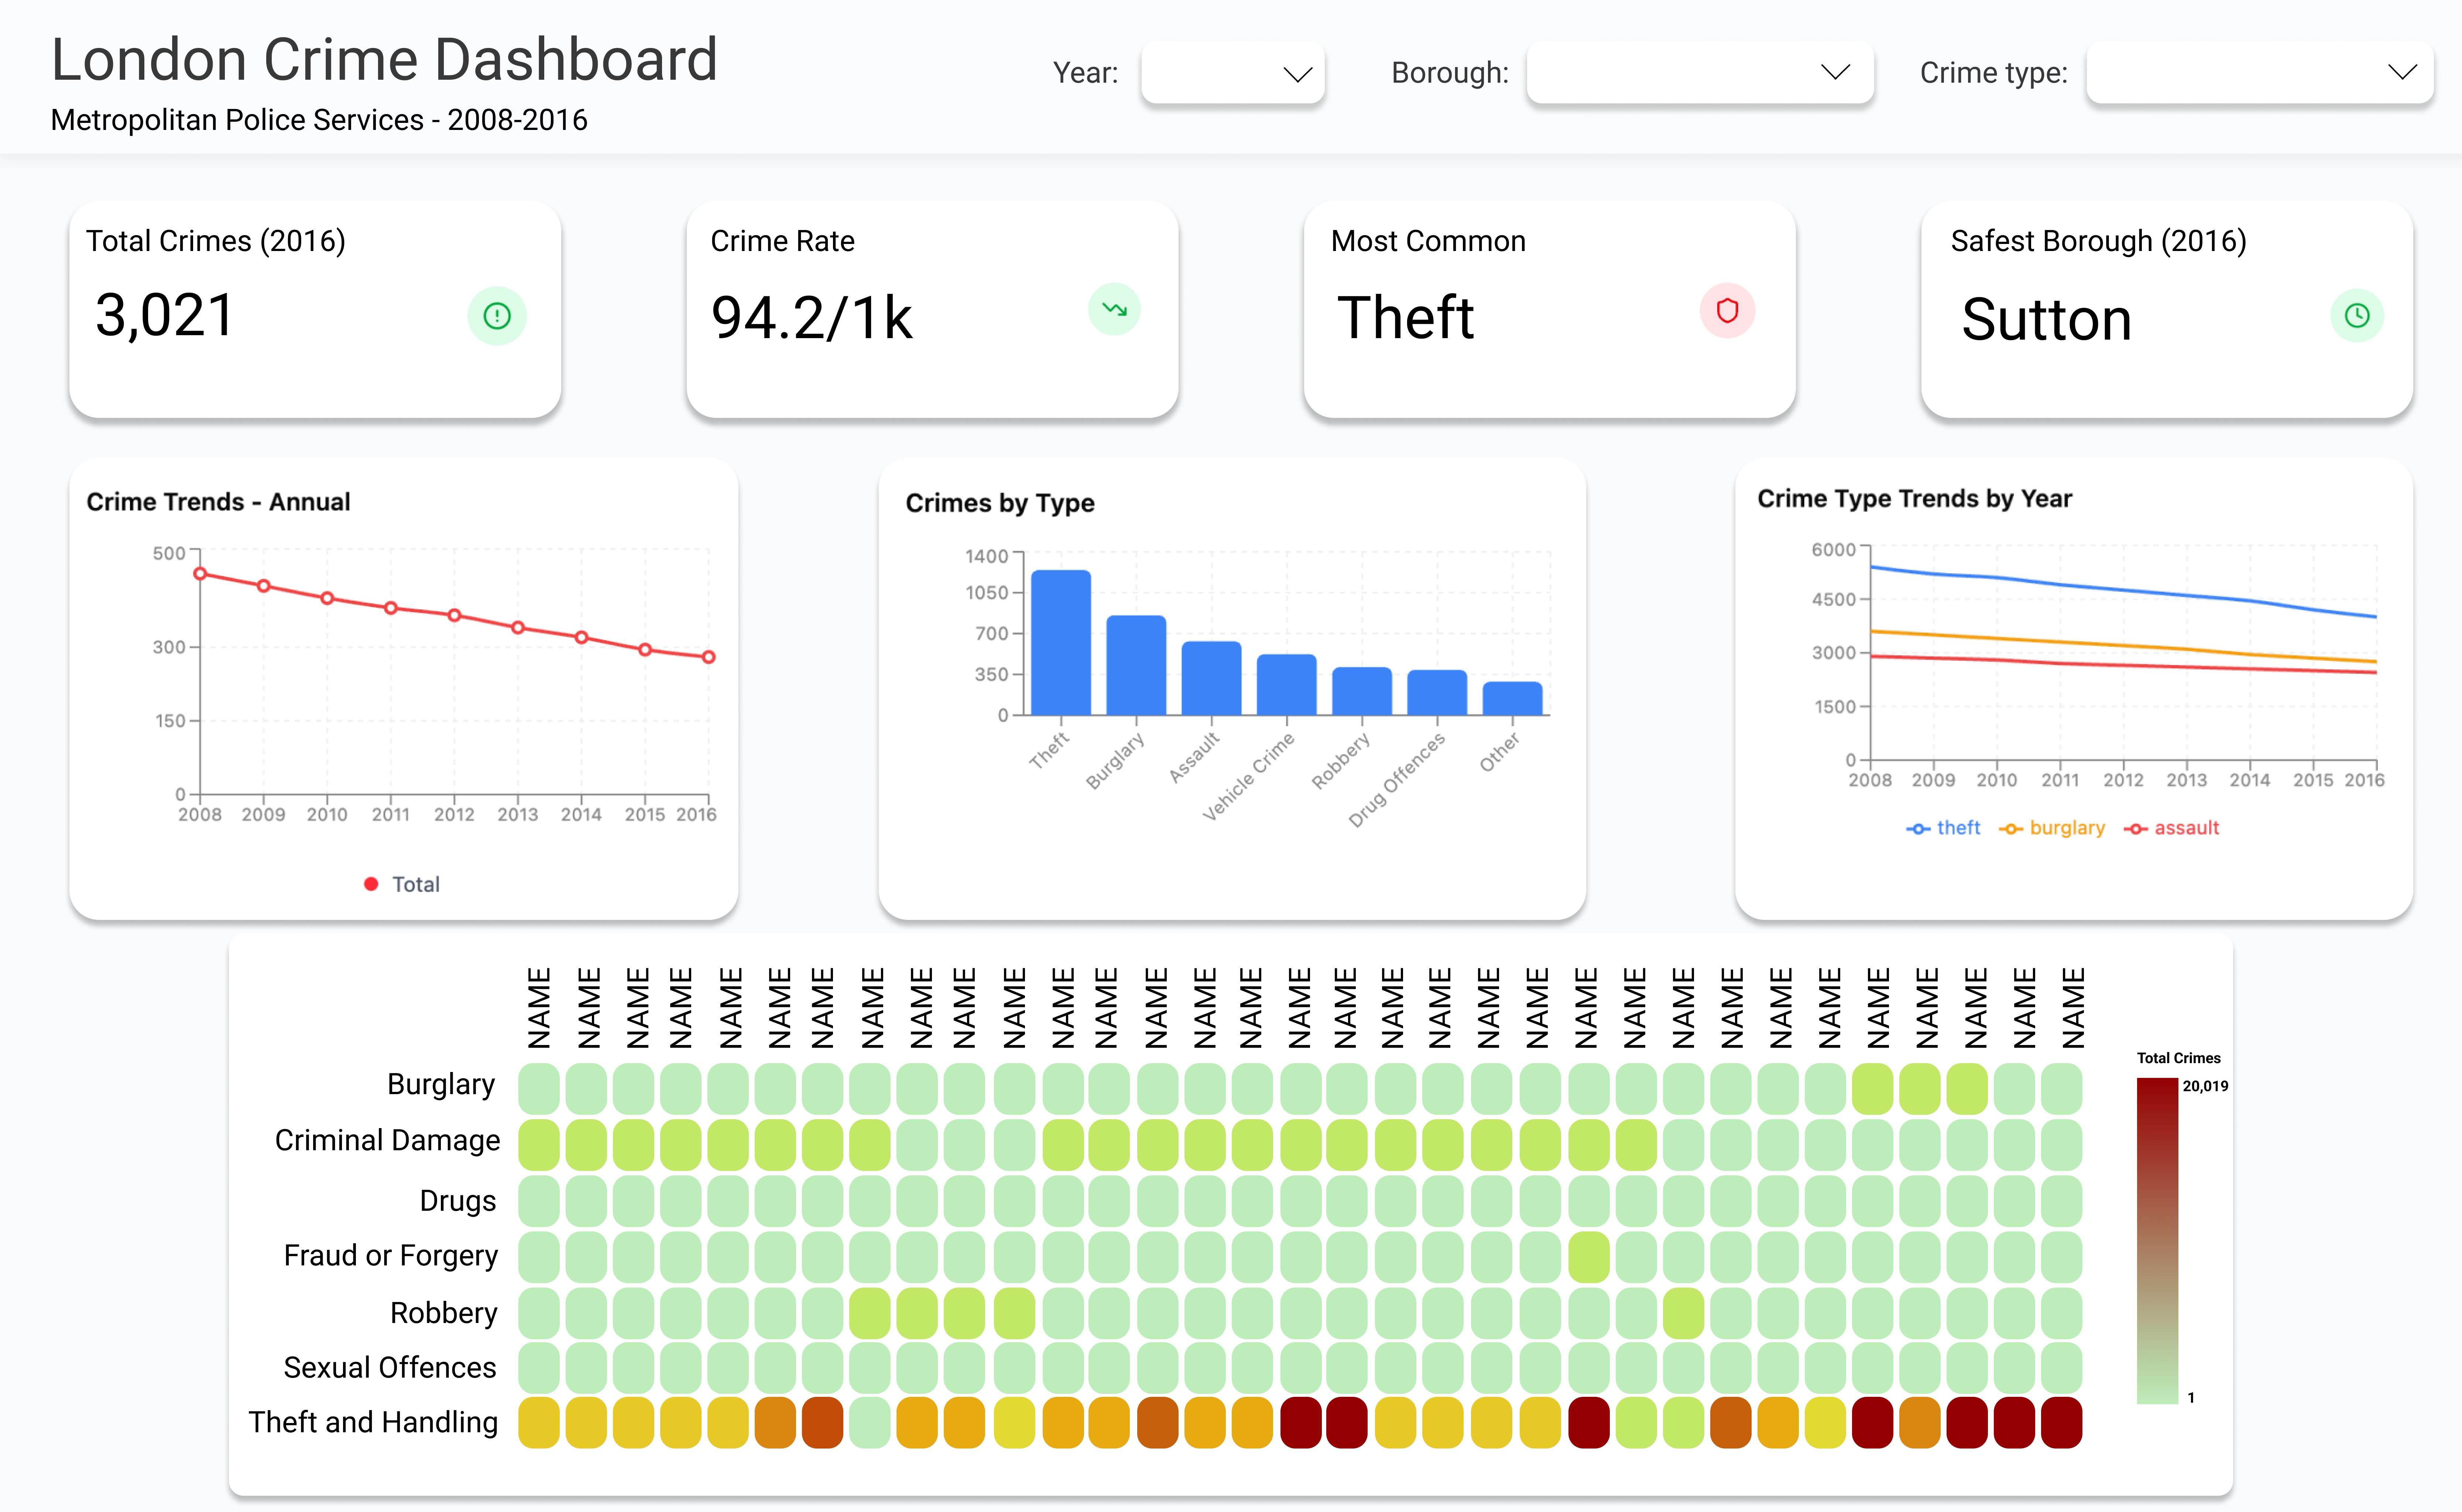Click the clock icon on Safest Borough card
Viewport: 2462px width, 1512px height.
click(x=2357, y=316)
